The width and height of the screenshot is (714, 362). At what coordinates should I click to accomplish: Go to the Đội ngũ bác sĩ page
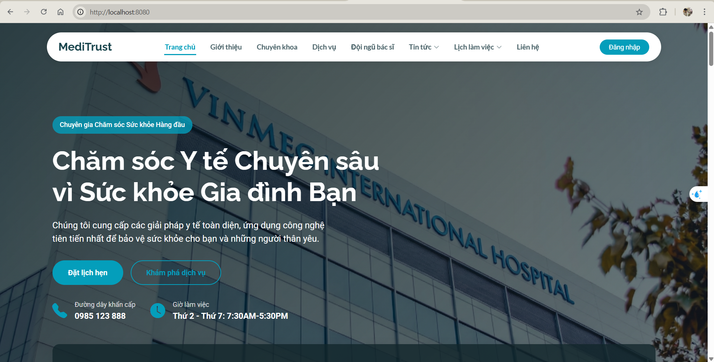(x=372, y=47)
